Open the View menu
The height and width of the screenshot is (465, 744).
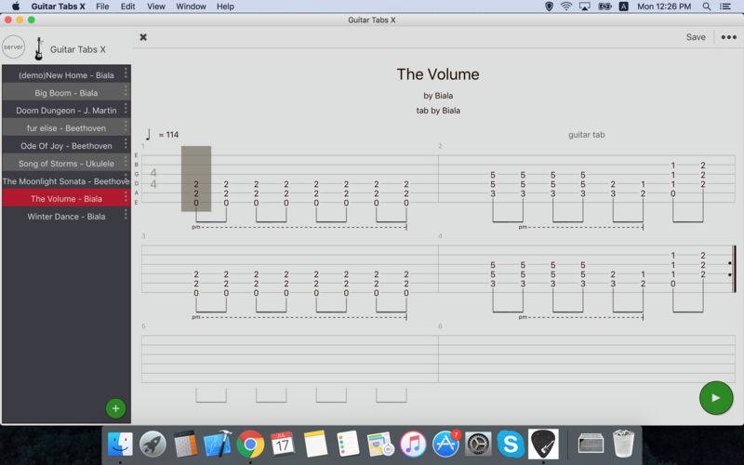155,7
